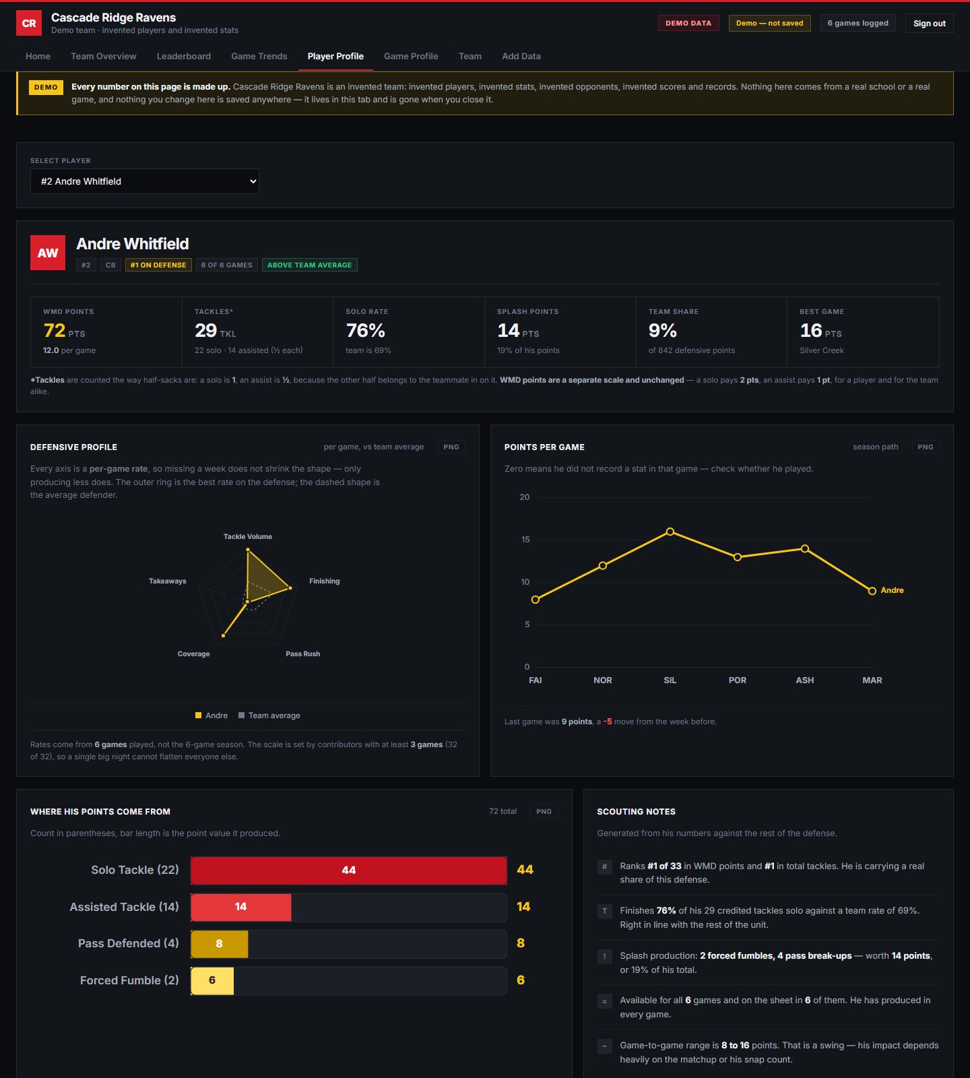Open the Add Data tab
This screenshot has width=970, height=1078.
521,57
